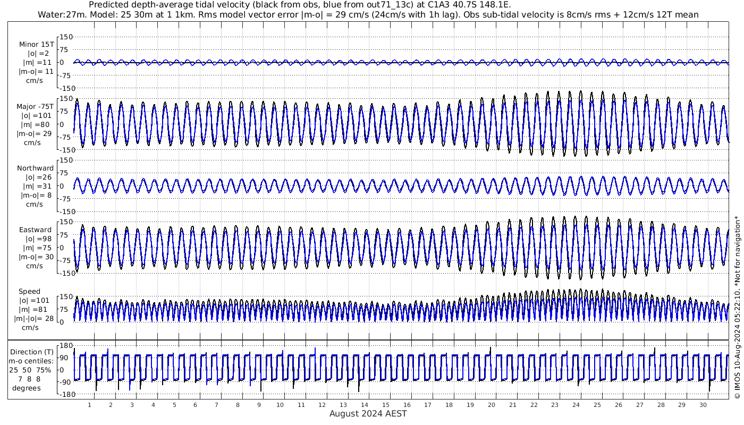Select the 'Northward' panel label
This screenshot has width=744, height=425.
click(36, 168)
